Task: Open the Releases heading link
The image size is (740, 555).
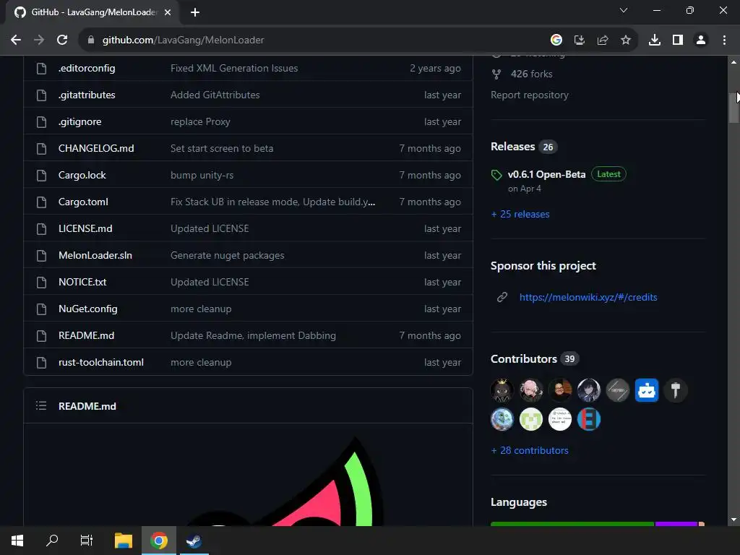Action: [513, 146]
